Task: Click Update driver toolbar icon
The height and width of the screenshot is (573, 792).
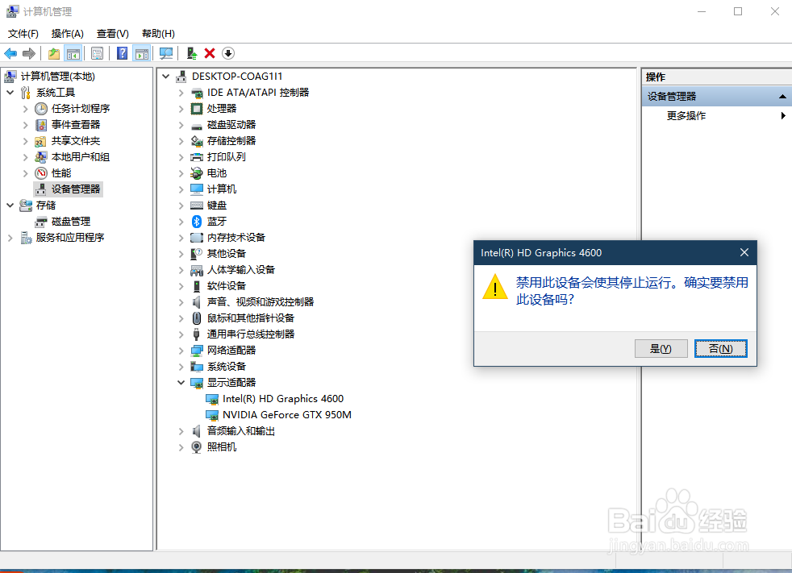Action: pyautogui.click(x=192, y=53)
